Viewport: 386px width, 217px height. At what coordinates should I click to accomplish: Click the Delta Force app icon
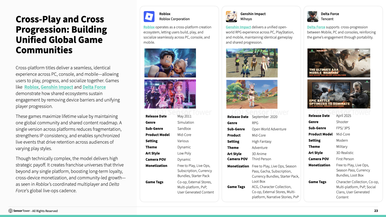pyautogui.click(x=313, y=16)
